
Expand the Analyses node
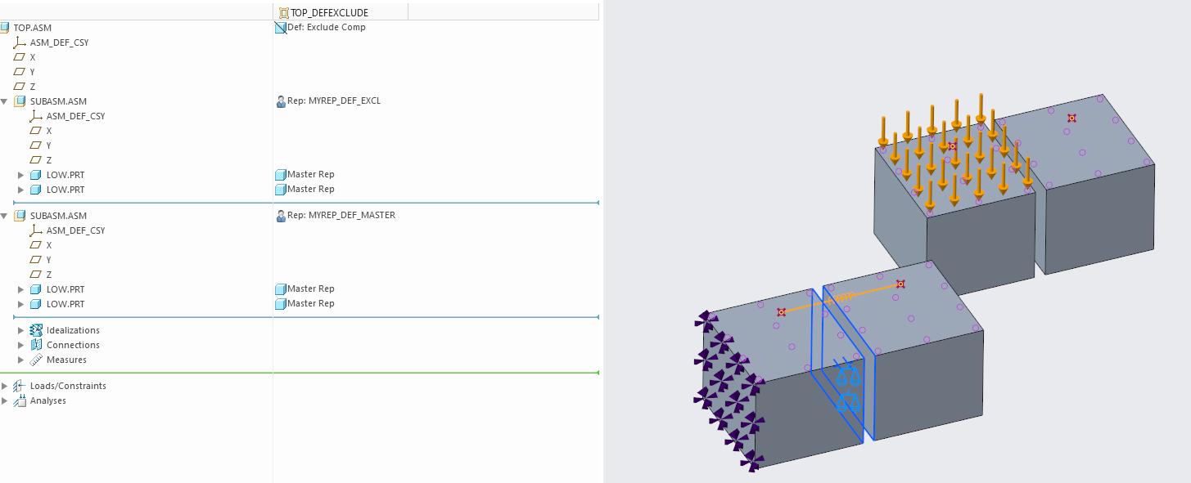[5, 400]
